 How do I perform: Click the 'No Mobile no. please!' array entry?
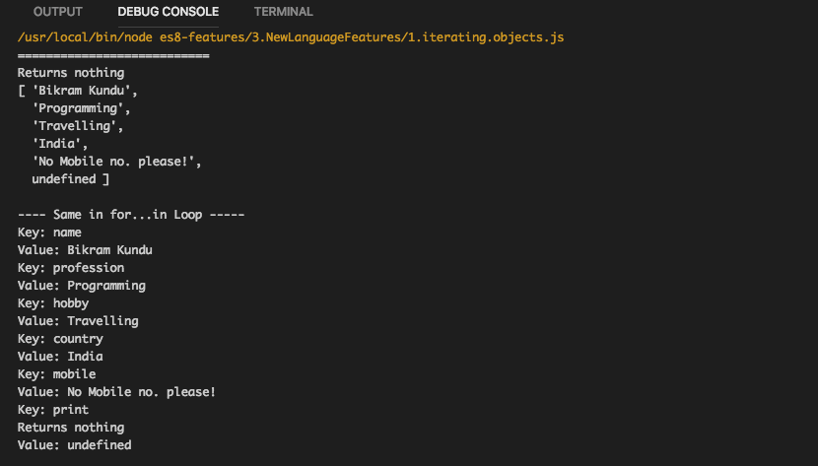point(117,162)
